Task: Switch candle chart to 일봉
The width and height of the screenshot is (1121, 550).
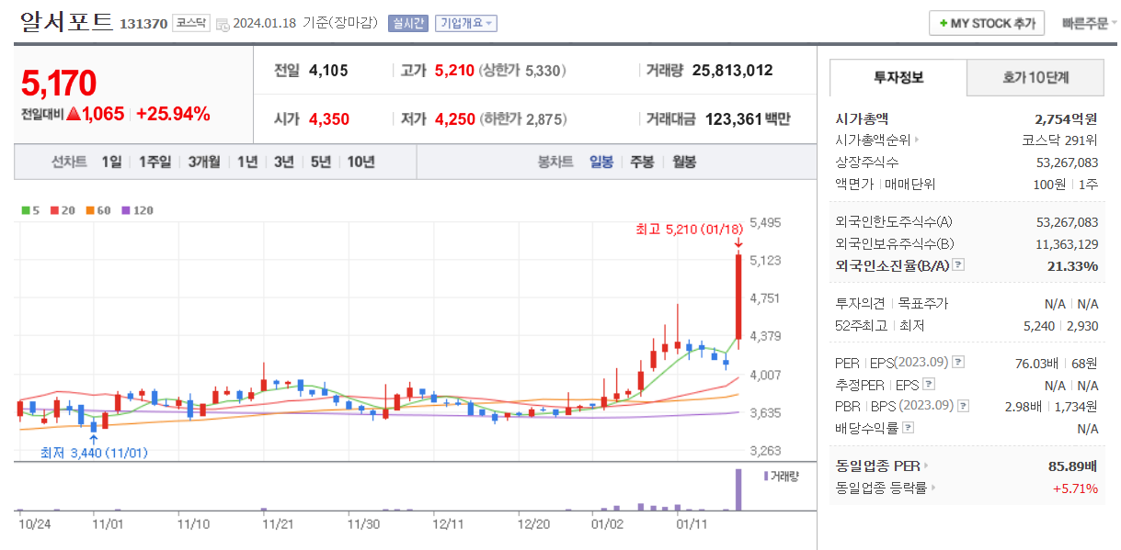Action: [x=601, y=162]
